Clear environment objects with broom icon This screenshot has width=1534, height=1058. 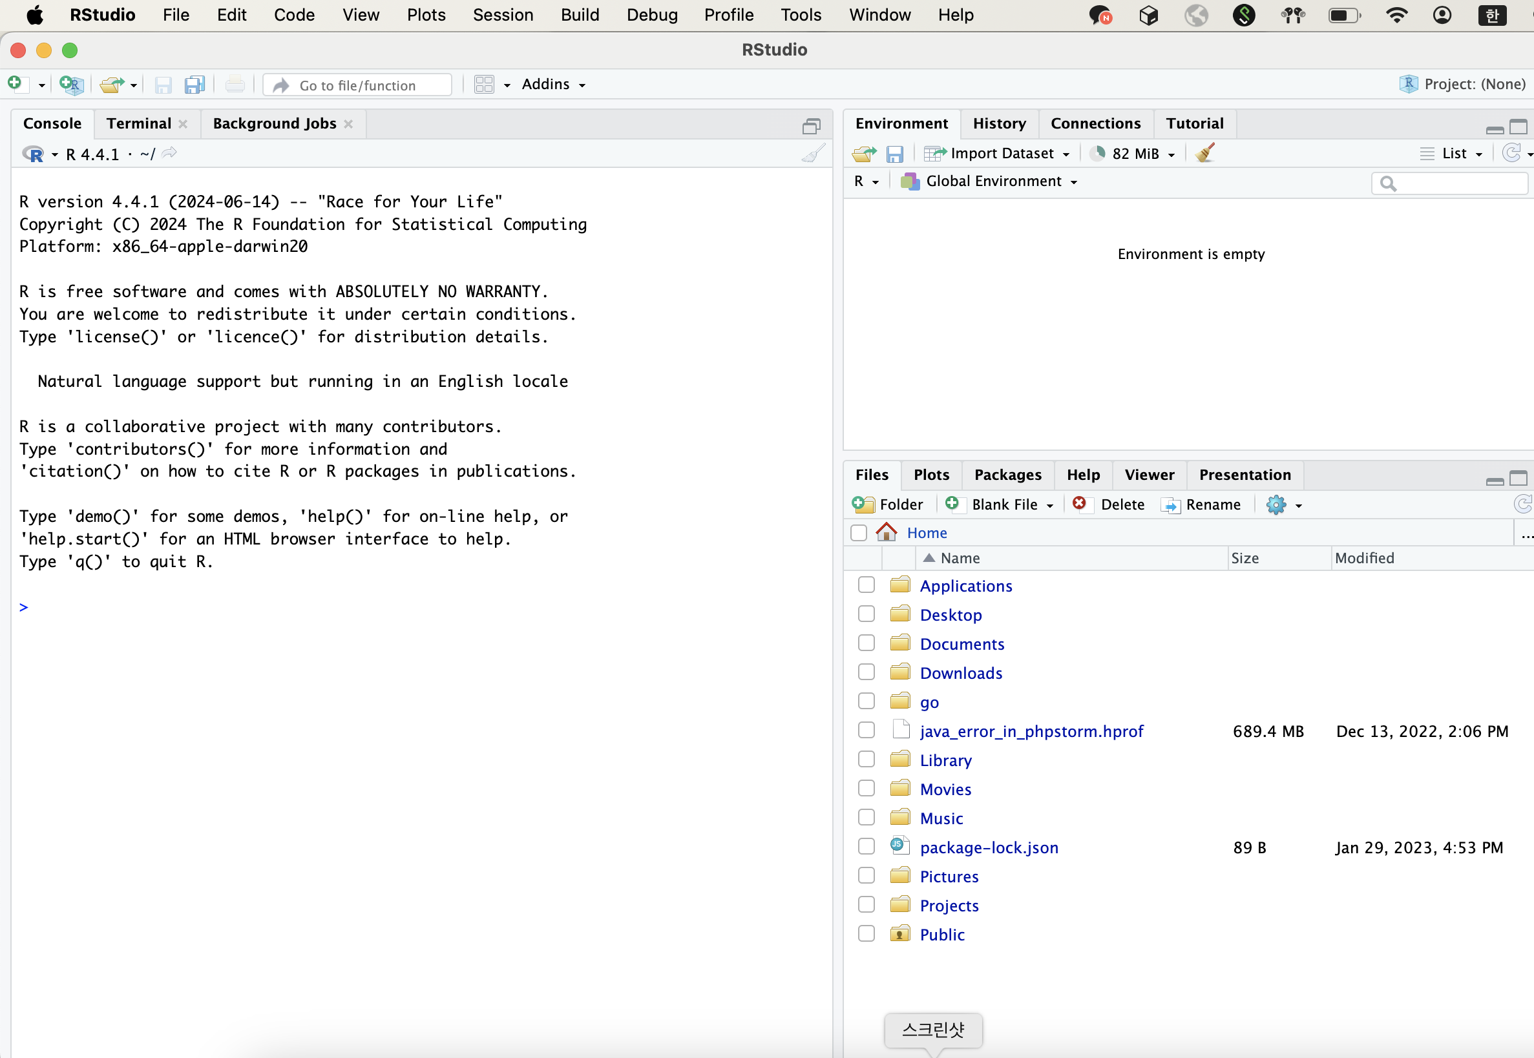1205,153
